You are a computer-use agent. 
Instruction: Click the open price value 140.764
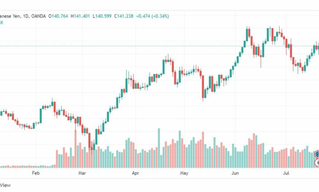pyautogui.click(x=60, y=16)
